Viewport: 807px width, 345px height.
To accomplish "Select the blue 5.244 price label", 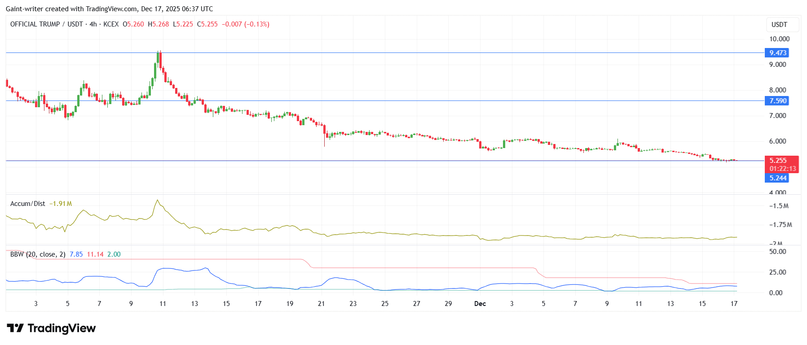I will pyautogui.click(x=777, y=178).
